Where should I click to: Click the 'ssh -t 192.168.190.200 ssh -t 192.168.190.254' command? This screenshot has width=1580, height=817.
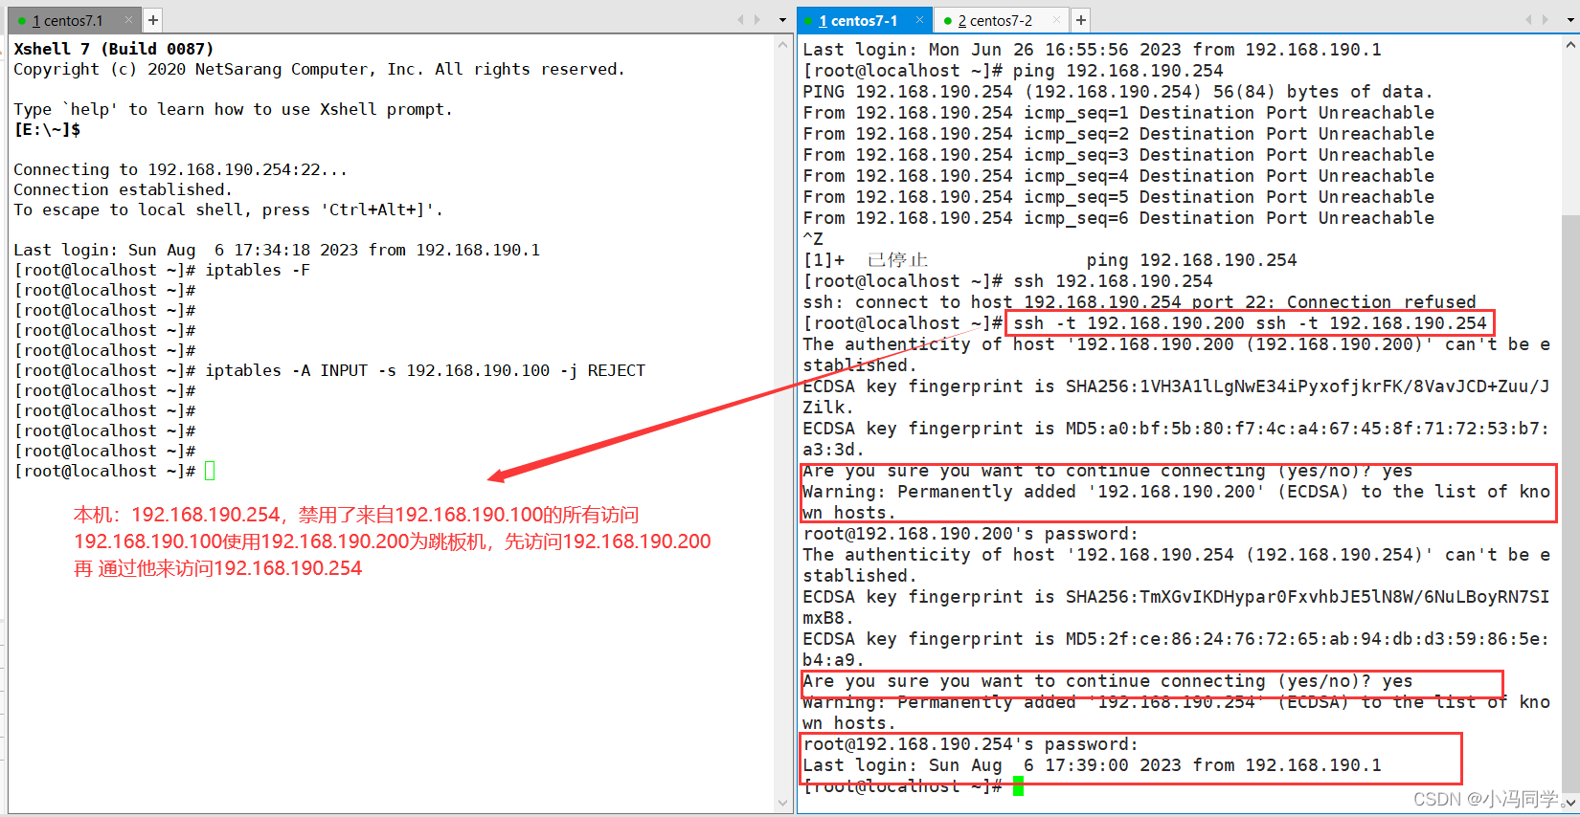(x=1250, y=323)
